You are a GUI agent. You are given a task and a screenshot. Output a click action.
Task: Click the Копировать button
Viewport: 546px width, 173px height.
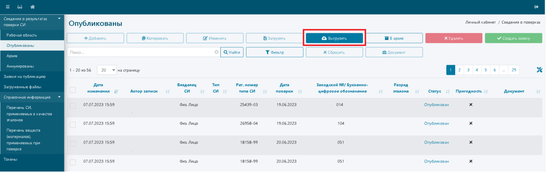pos(155,38)
